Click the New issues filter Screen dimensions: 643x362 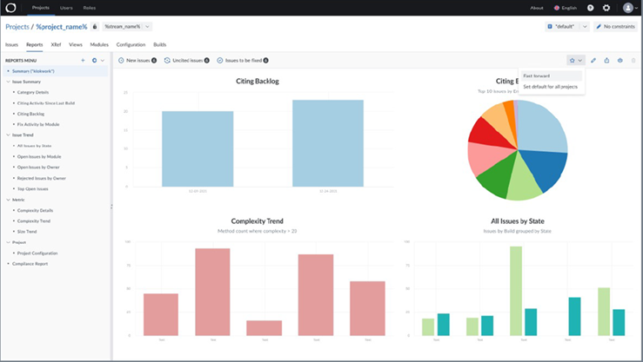click(137, 61)
